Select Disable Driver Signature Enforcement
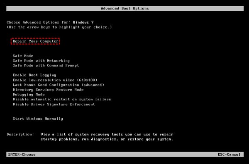The width and height of the screenshot is (249, 164). [54, 105]
